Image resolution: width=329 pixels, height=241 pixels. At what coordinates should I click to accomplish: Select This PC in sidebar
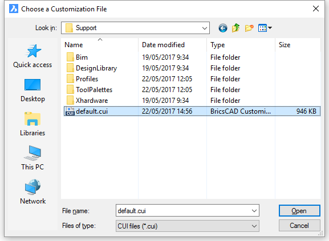click(x=33, y=158)
